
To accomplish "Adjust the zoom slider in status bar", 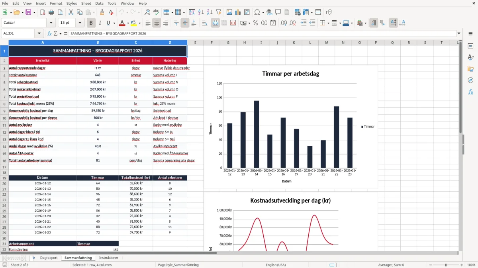I will [x=446, y=265].
